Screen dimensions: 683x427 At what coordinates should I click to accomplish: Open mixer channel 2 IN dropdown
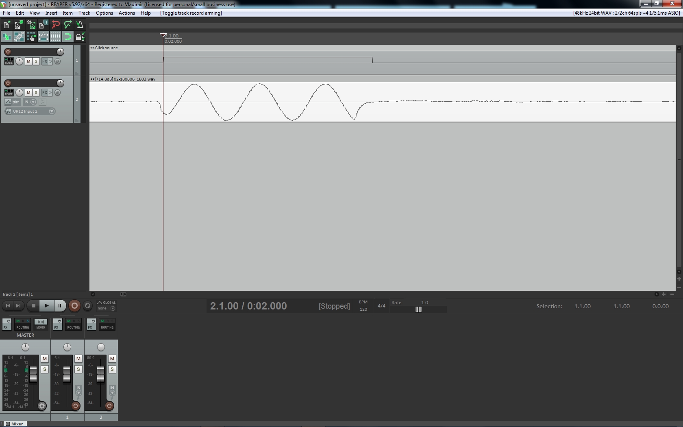tap(112, 390)
